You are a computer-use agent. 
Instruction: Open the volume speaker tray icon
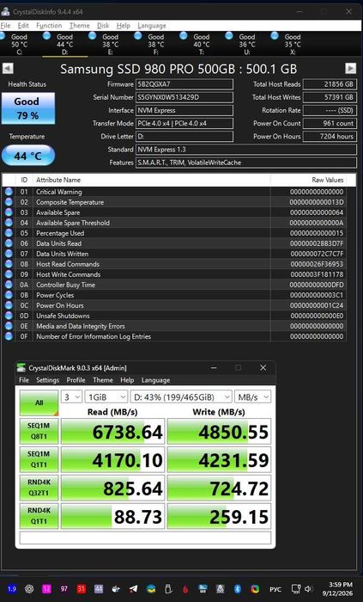[x=308, y=588]
